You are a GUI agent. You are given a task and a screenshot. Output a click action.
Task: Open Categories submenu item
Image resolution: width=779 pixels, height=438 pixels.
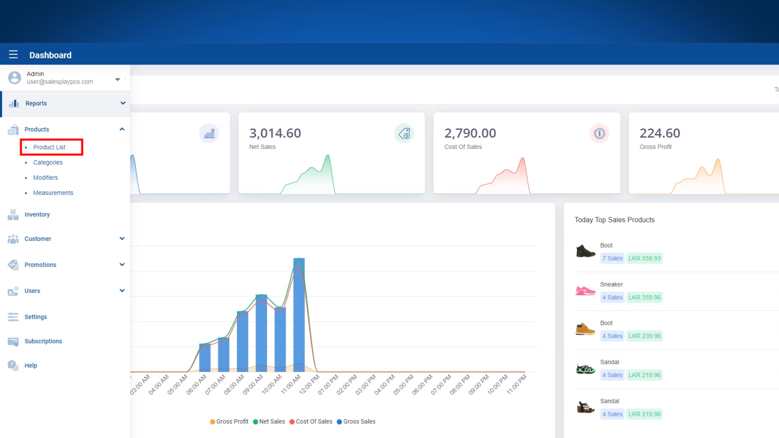click(48, 162)
